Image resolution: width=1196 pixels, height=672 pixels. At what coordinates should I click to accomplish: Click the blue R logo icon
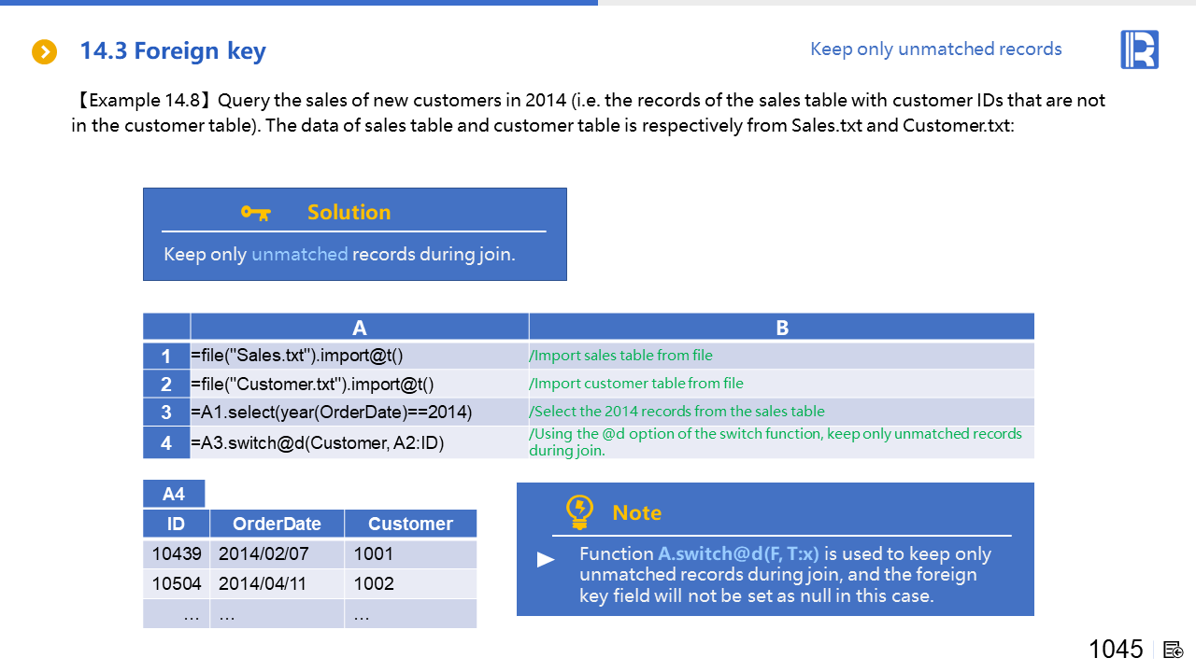point(1139,49)
